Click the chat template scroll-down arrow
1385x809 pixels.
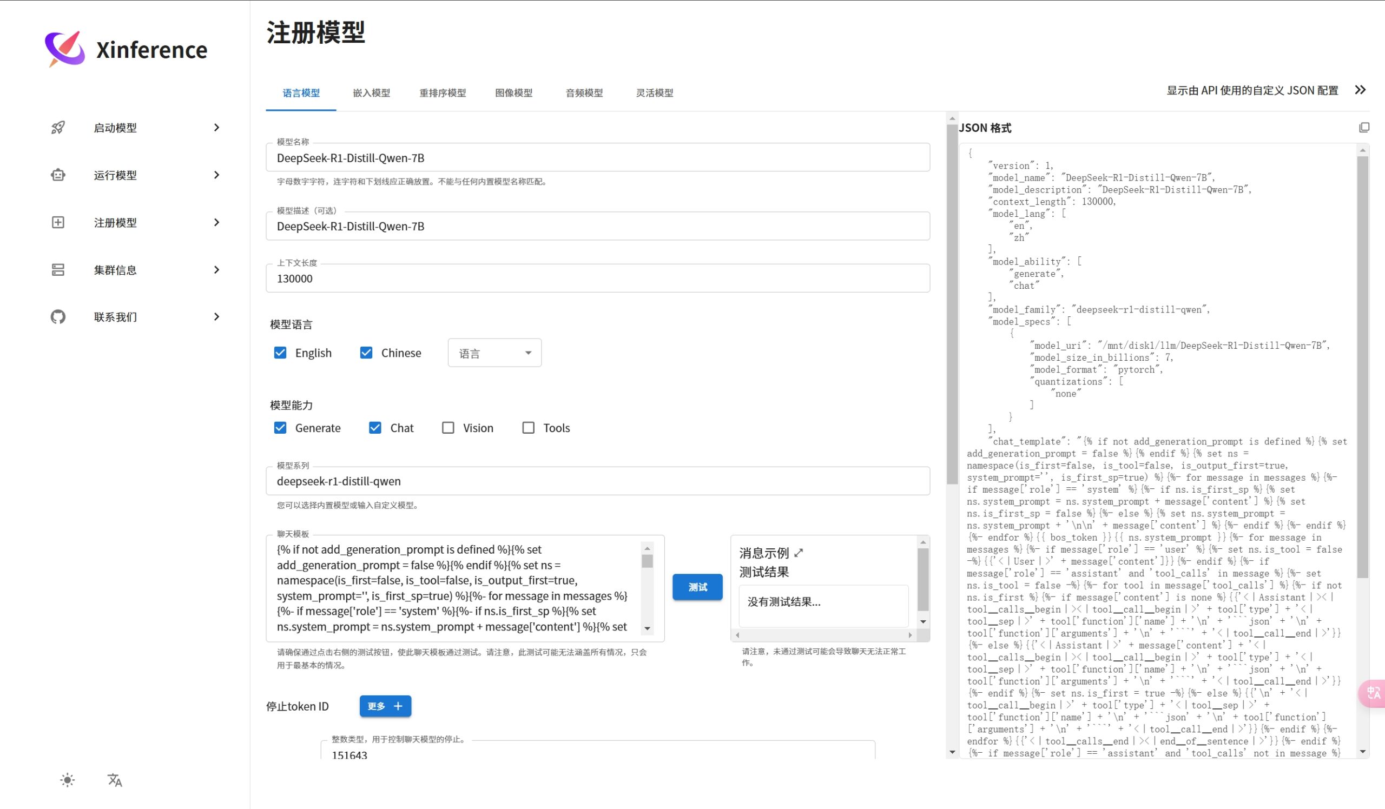648,628
